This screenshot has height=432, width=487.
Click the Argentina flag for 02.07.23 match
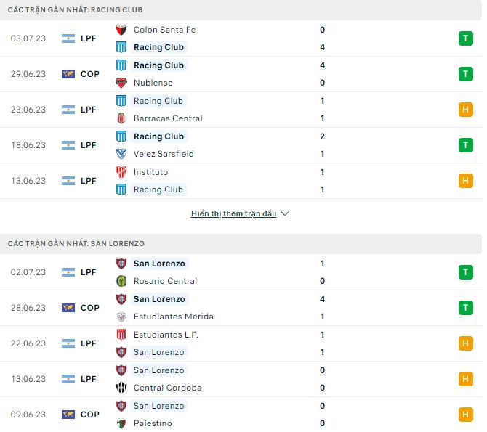(68, 272)
